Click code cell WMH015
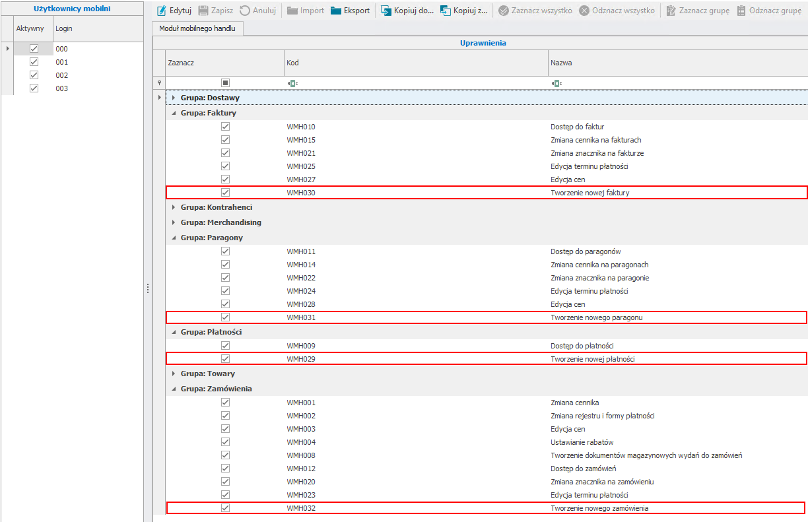This screenshot has width=808, height=522. [301, 140]
